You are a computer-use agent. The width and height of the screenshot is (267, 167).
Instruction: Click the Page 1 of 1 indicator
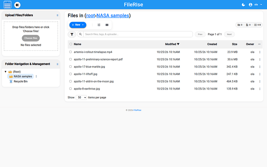(215, 34)
